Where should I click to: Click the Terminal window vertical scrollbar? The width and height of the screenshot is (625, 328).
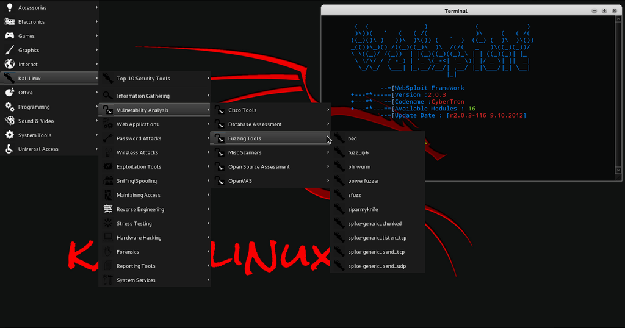tap(618, 94)
